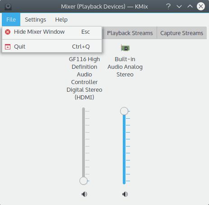Viewport: 209px width, 205px height.
Task: Click the Quit menu entry icon
Action: 8,47
